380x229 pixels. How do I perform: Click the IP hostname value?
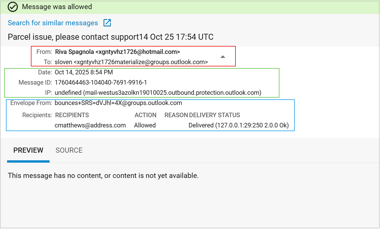158,93
